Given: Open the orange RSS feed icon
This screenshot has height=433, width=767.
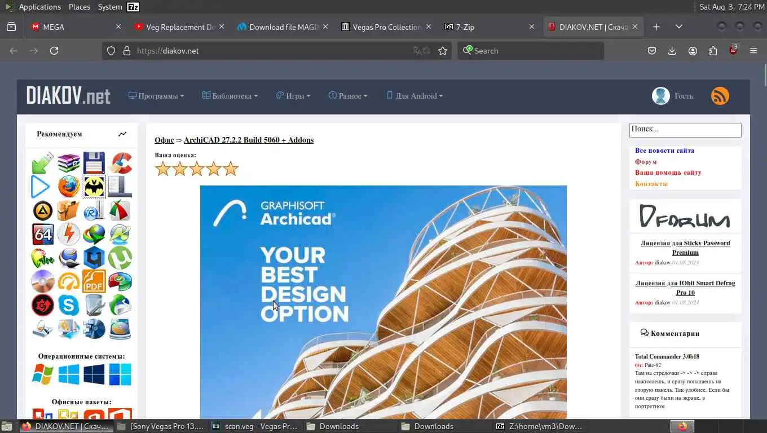Looking at the screenshot, I should (x=720, y=96).
